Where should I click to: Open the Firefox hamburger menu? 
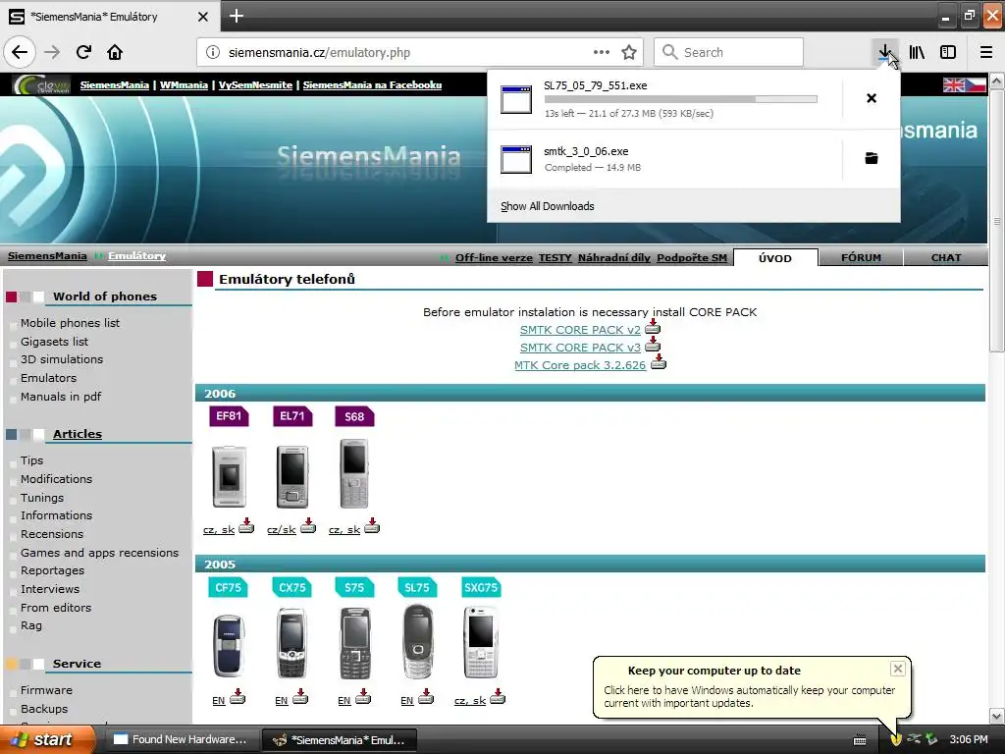click(x=986, y=53)
